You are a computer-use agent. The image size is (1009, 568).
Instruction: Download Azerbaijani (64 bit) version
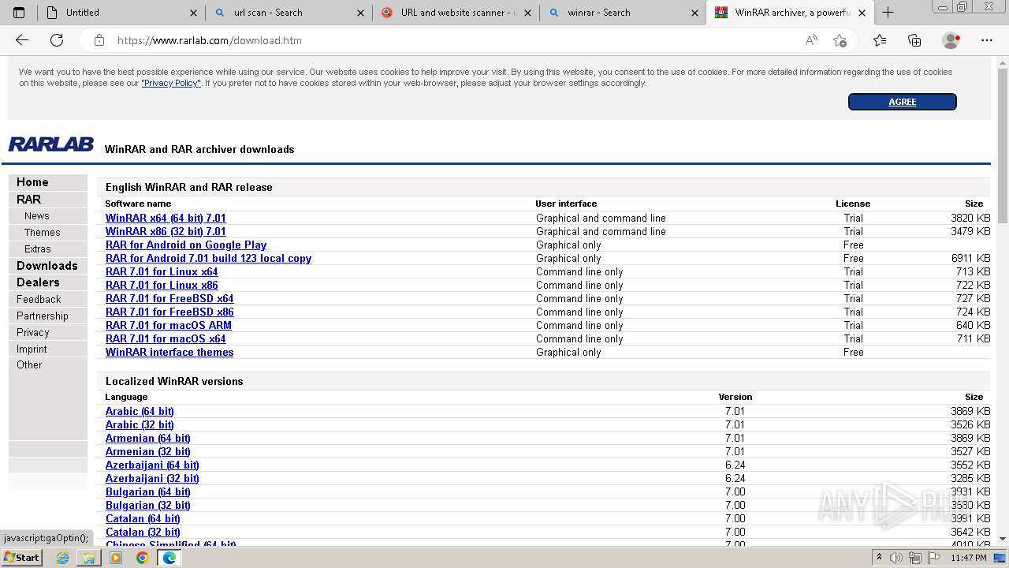(152, 465)
